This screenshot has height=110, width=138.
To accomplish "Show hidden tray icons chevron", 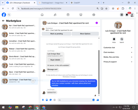I will (114, 107).
